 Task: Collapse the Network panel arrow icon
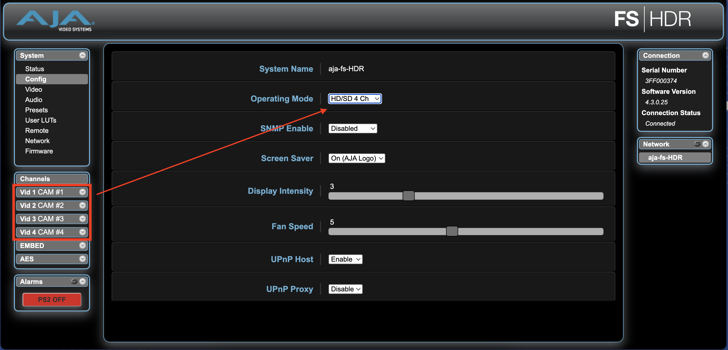coord(706,144)
